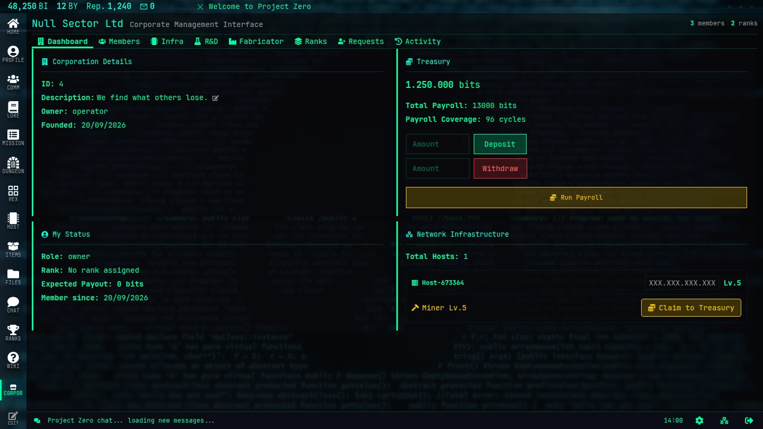Click the Withdraw button

pos(500,168)
